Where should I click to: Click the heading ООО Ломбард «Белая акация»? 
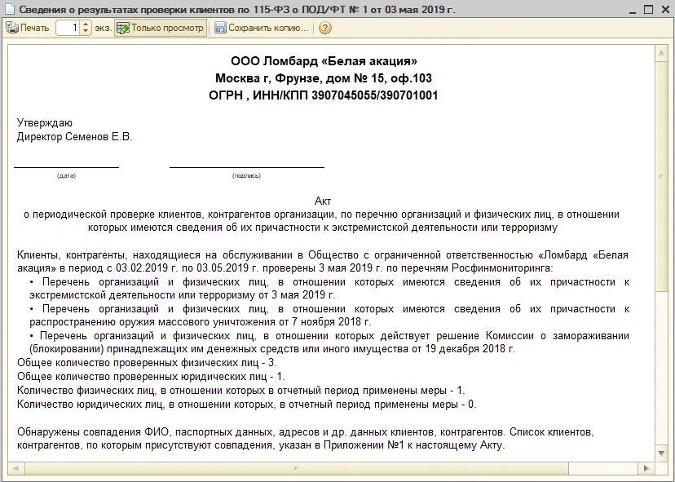click(324, 61)
